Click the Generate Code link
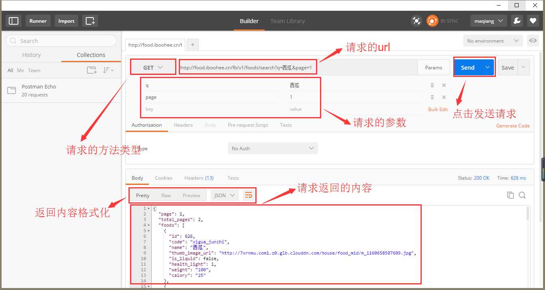The image size is (545, 290). pyautogui.click(x=513, y=125)
